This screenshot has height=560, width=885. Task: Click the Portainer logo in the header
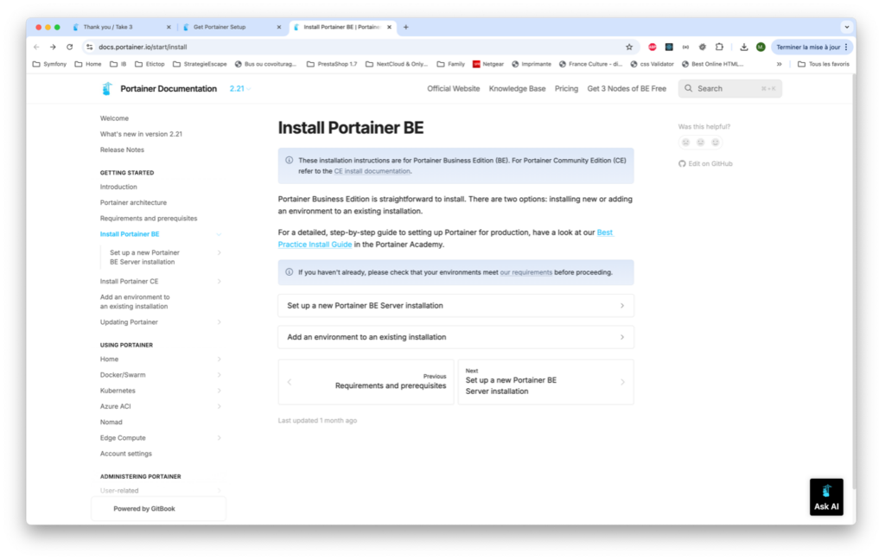[106, 89]
